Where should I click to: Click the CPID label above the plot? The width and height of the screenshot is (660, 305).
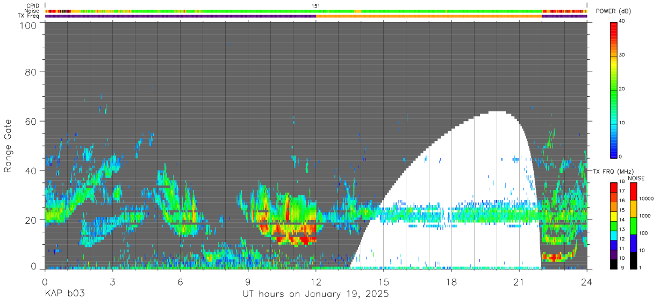(x=33, y=6)
